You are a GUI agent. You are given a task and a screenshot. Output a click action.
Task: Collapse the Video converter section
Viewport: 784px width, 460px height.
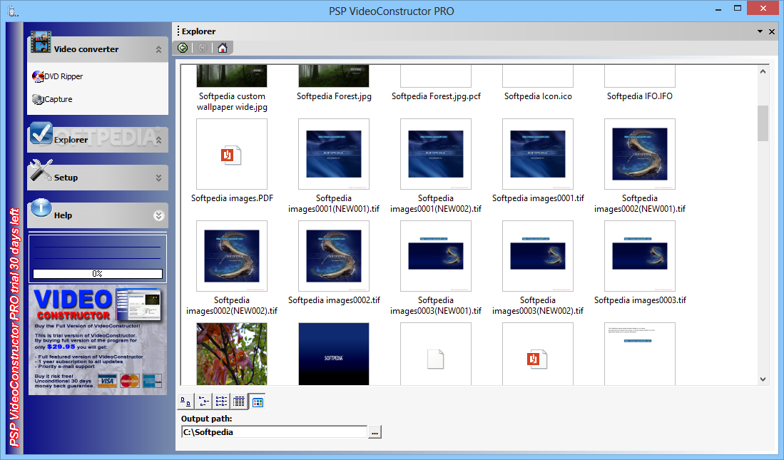(158, 49)
